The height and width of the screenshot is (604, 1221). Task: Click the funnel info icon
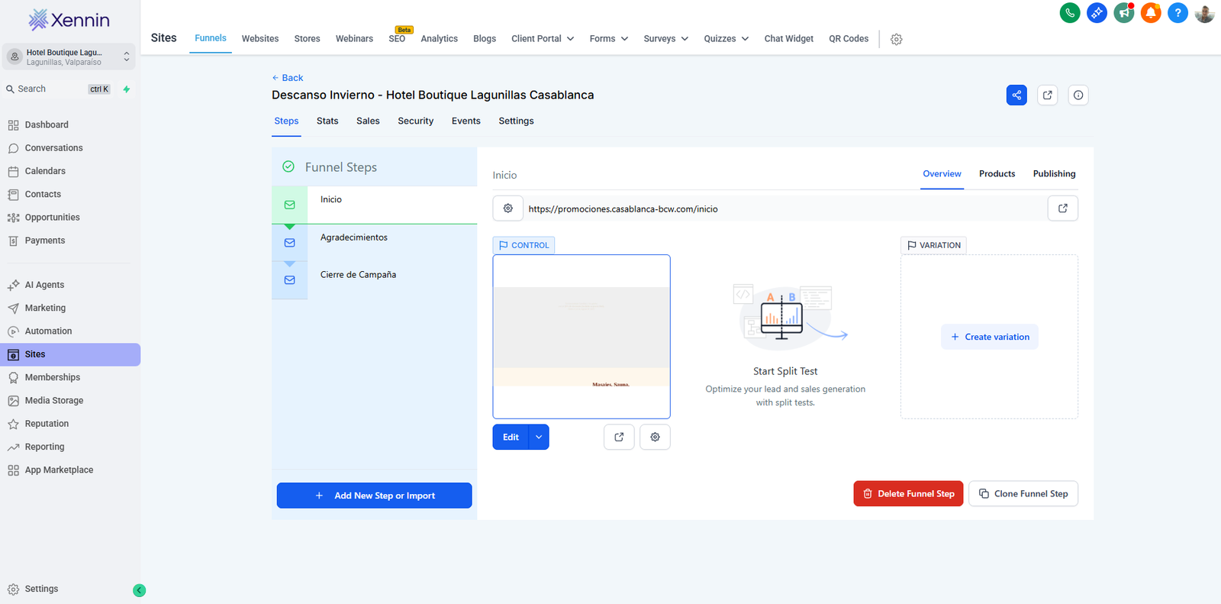[x=1078, y=95]
